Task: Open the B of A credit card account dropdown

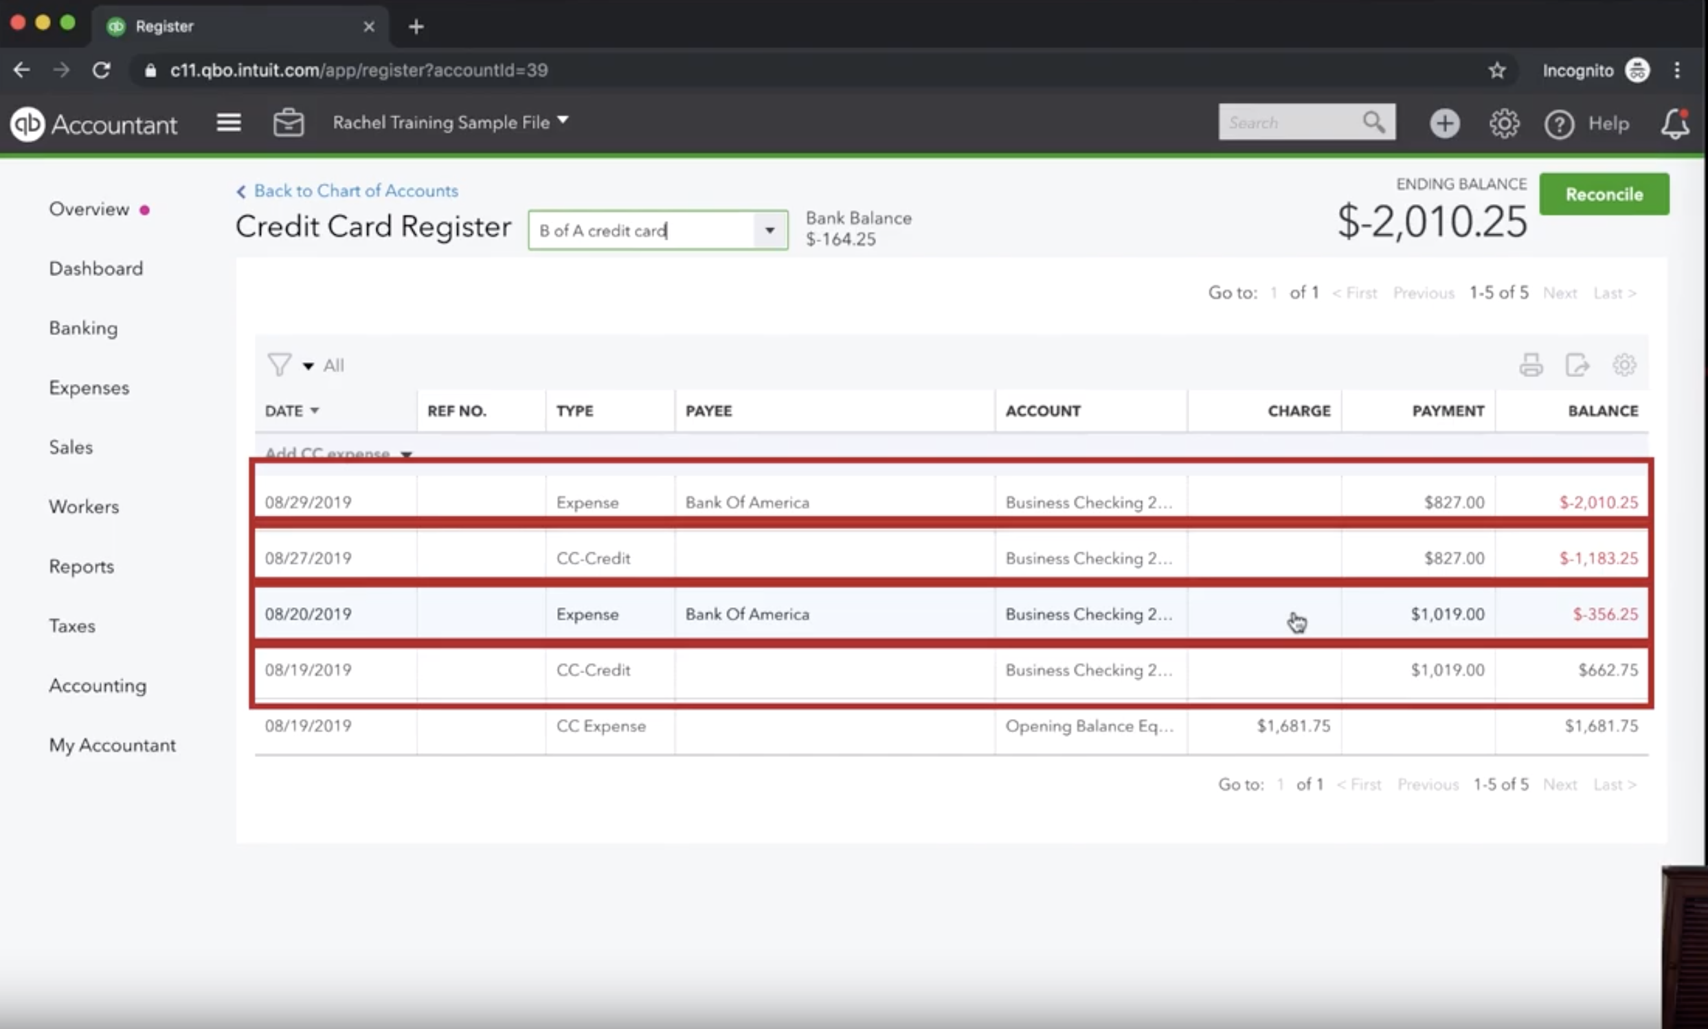Action: [x=769, y=230]
